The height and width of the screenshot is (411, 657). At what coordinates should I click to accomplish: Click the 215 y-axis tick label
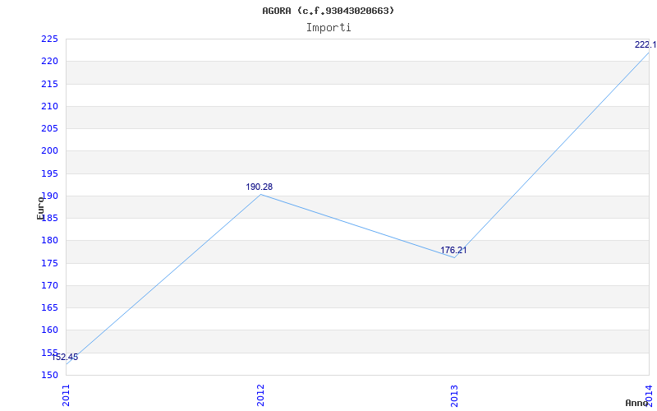click(48, 85)
